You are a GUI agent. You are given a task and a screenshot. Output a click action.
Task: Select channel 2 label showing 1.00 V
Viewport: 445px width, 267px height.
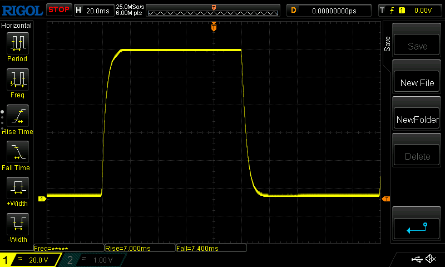[x=93, y=260]
